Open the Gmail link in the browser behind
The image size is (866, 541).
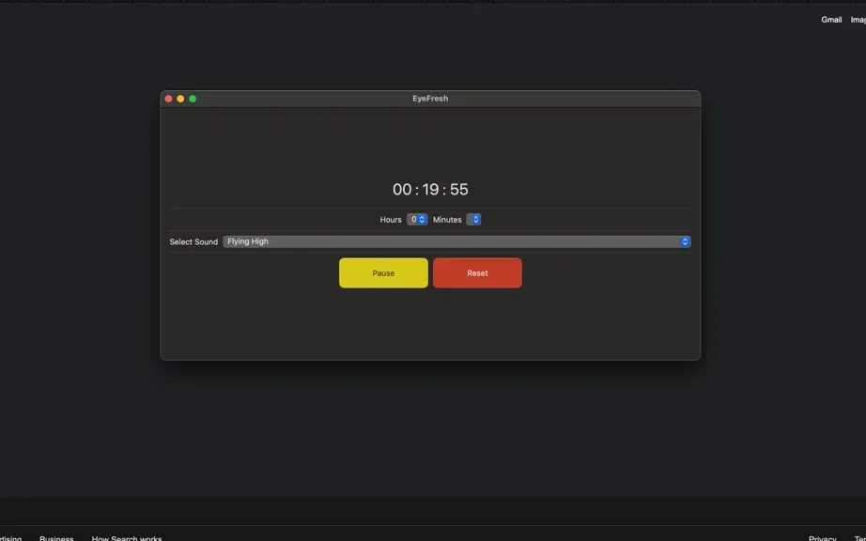click(x=831, y=20)
